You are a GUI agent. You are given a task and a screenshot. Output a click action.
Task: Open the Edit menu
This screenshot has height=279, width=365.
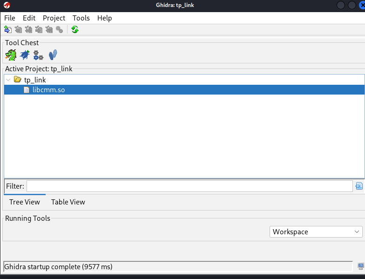pos(29,18)
